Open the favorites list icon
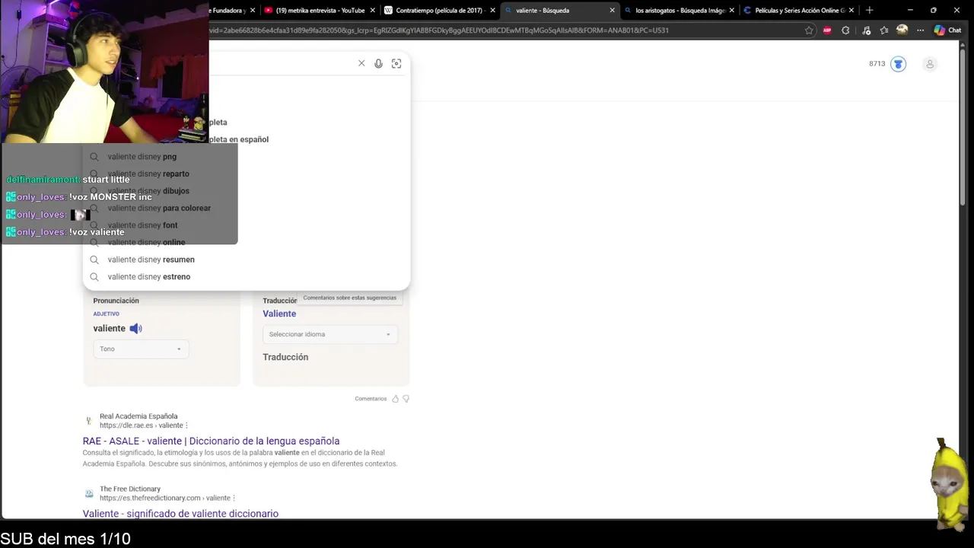The image size is (974, 548). pyautogui.click(x=883, y=30)
